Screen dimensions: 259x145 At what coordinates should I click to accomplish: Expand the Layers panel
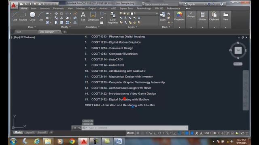point(132,27)
